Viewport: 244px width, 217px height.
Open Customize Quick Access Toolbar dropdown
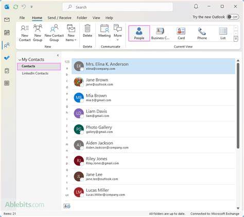coord(31,7)
